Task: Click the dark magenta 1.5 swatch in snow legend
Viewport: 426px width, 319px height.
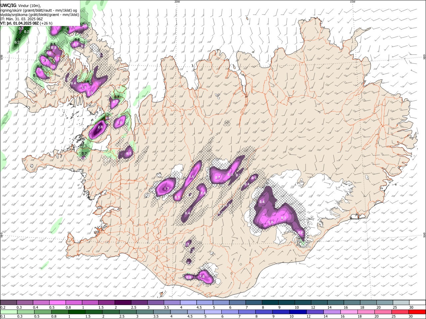Action: point(106,302)
